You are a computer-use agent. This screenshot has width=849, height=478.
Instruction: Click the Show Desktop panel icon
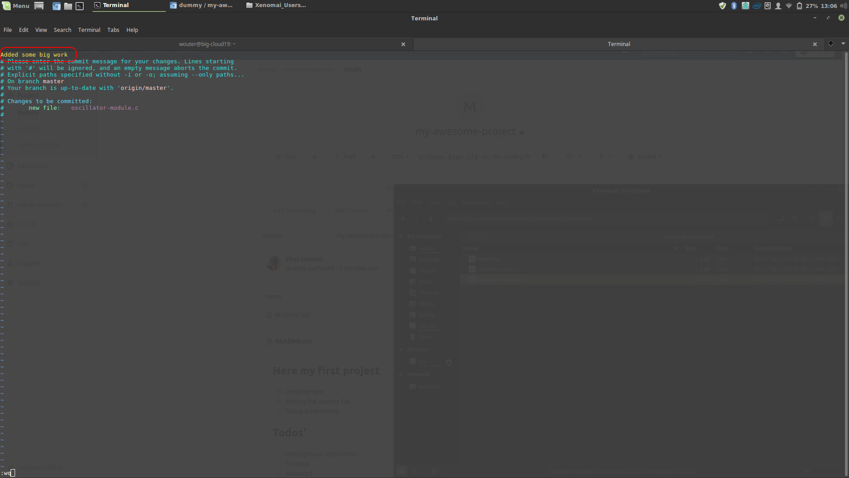pos(39,6)
